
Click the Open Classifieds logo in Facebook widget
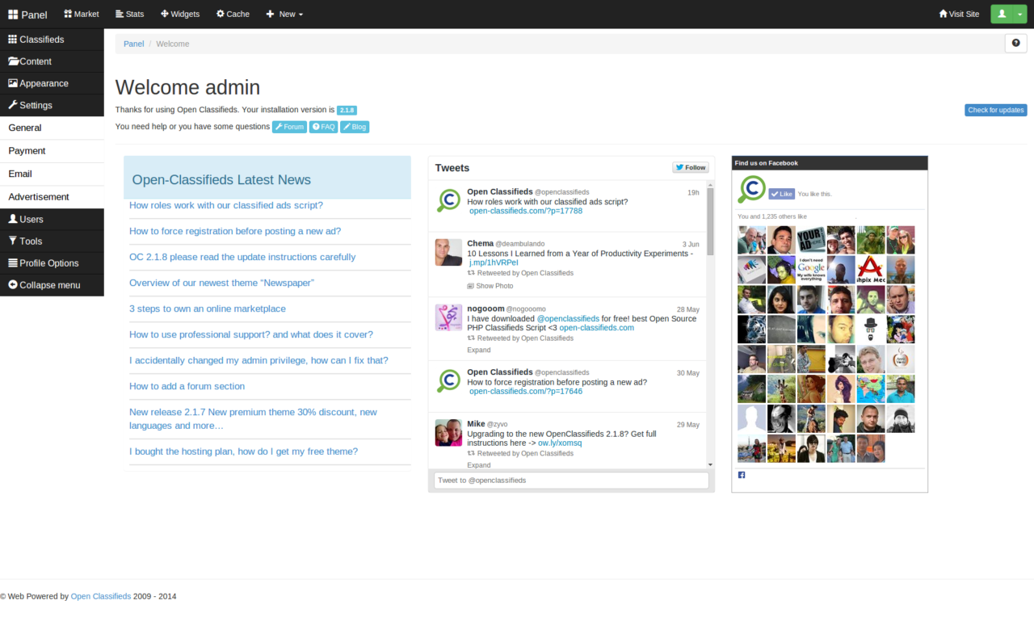pos(751,190)
